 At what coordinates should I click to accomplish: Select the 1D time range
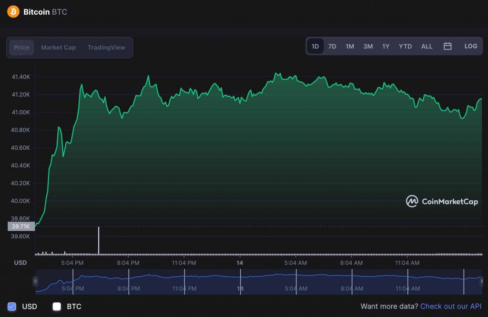[315, 46]
